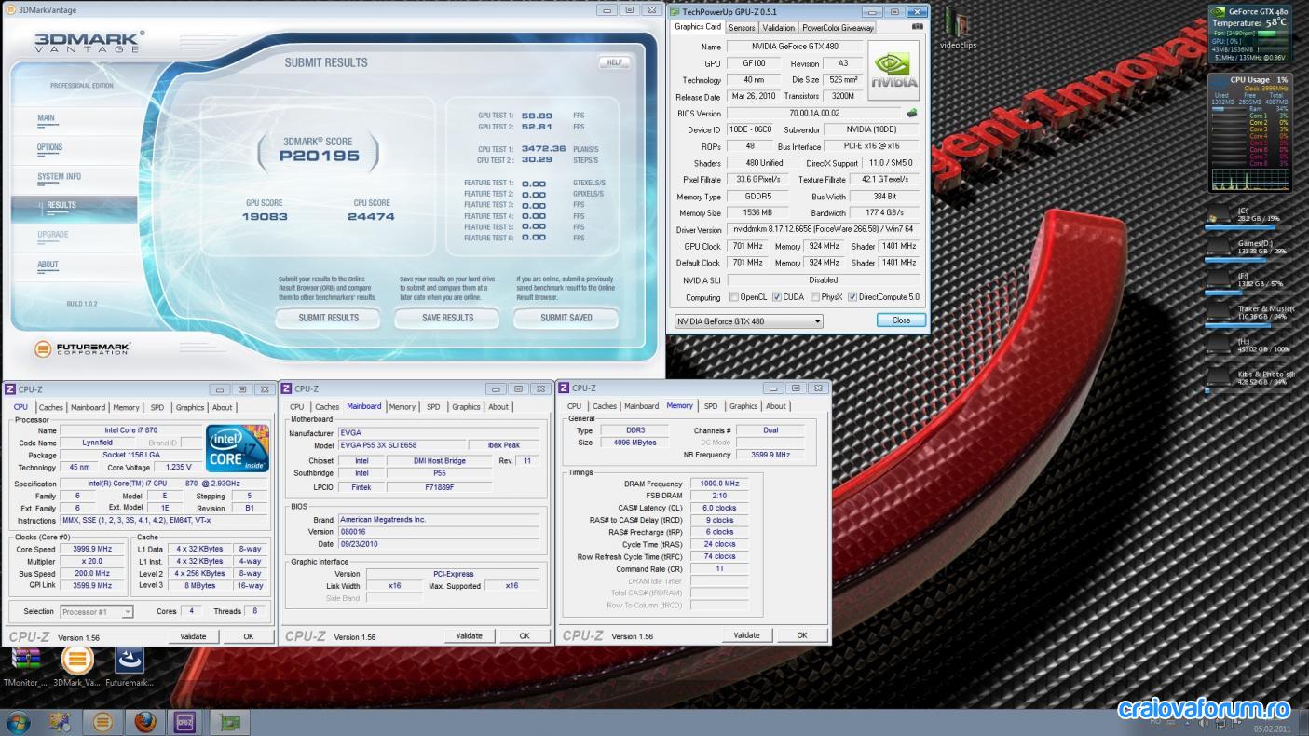This screenshot has width=1309, height=736.
Task: Click the Driver Version field in GPU-Z
Action: 823,229
